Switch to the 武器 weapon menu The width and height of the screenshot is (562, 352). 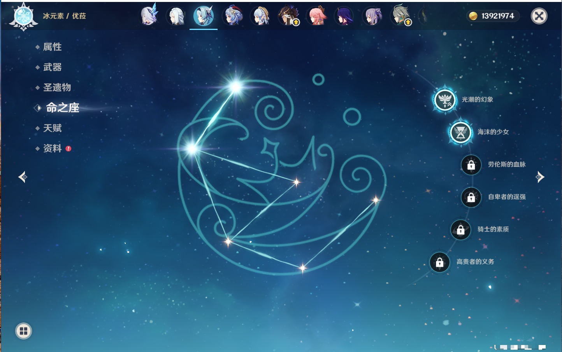click(x=52, y=67)
